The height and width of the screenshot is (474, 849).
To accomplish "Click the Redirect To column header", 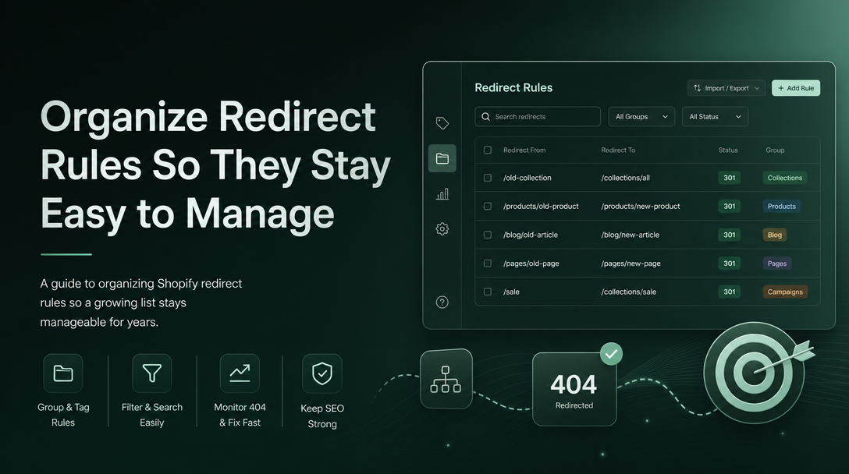I will coord(618,150).
